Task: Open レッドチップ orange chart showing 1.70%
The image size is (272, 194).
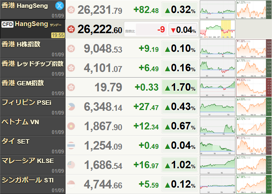Action: 254,68
